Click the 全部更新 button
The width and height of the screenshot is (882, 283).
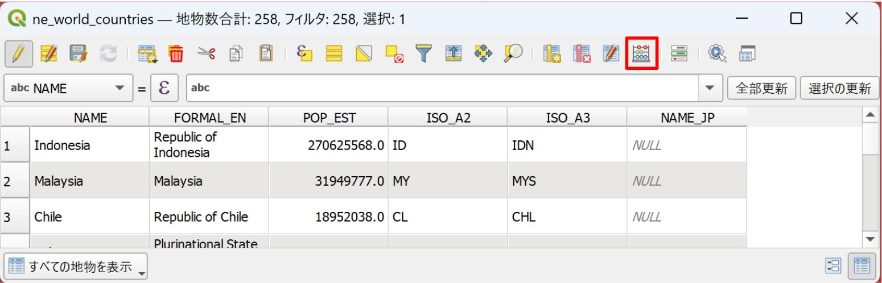coord(762,88)
